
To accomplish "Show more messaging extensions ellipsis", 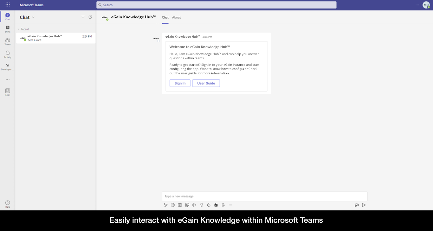I will 230,205.
